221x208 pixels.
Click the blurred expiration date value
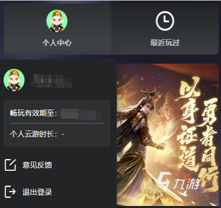click(x=80, y=114)
